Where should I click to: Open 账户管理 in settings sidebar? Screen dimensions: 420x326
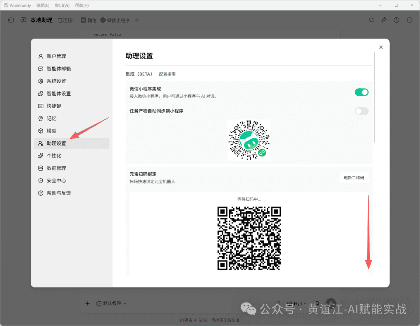72,56
